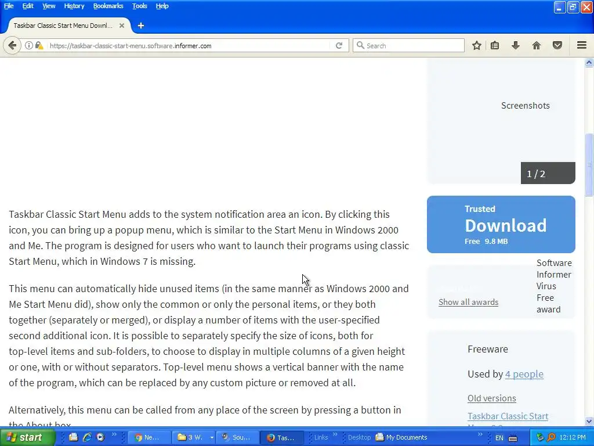Expand Links toolbar chevron
Viewport: 594px width, 446px height.
[x=335, y=434]
